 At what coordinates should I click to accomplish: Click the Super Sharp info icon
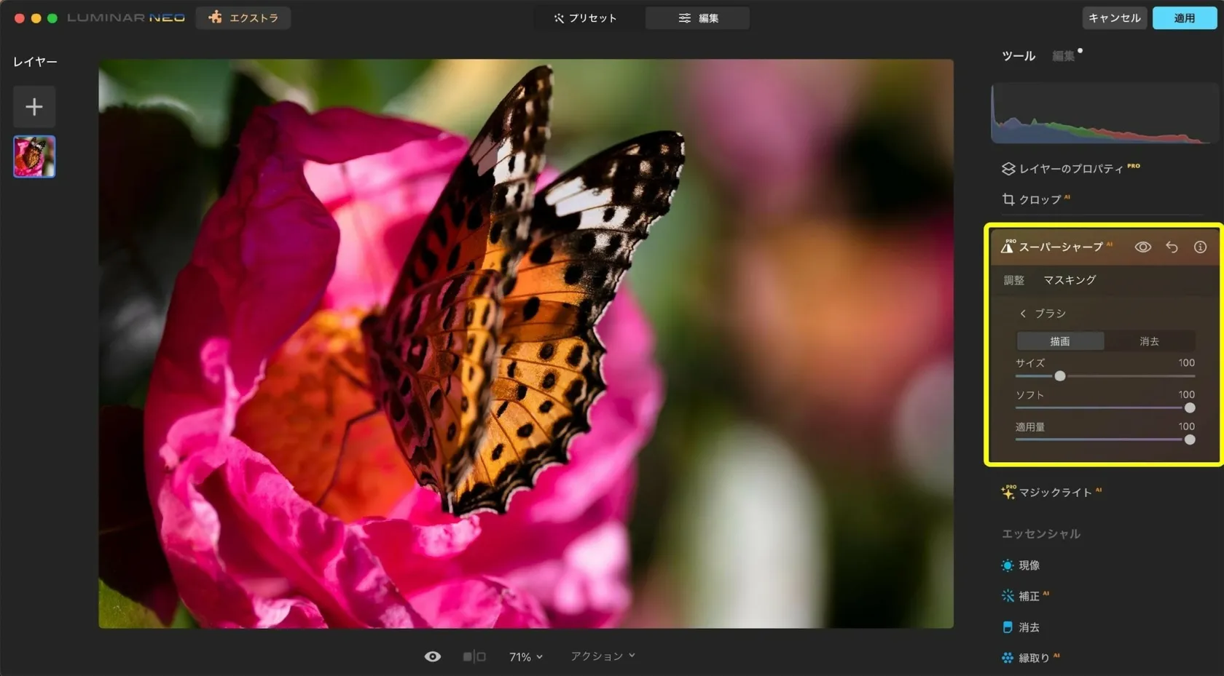1200,247
